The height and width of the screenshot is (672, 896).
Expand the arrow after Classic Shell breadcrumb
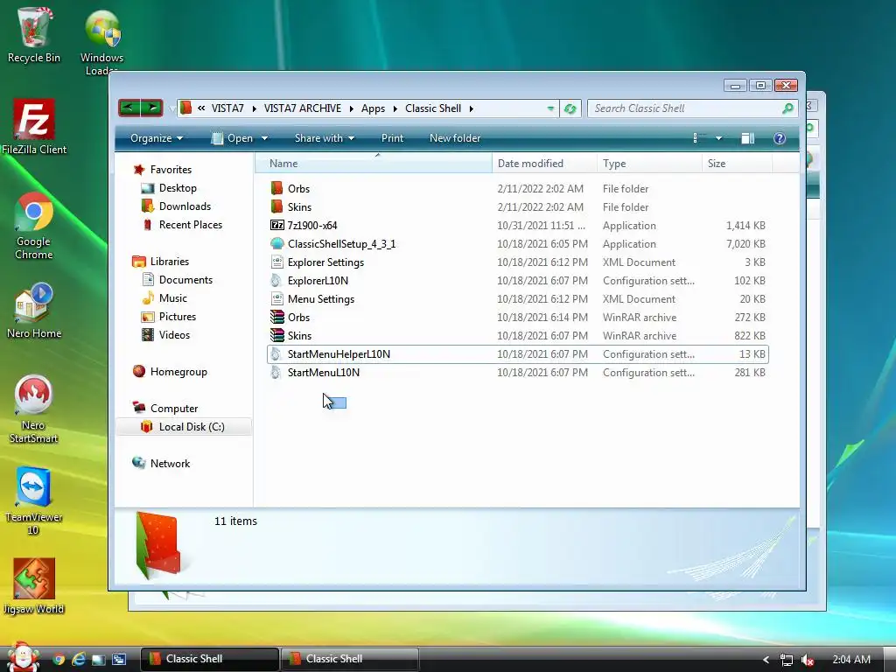pos(472,108)
